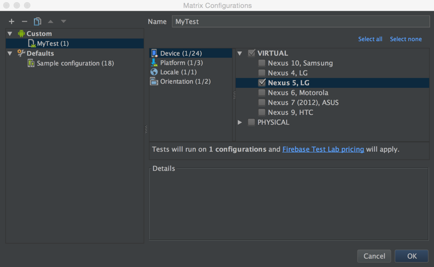Click the move down arrow icon
Viewport: 434px width, 267px height.
(63, 21)
